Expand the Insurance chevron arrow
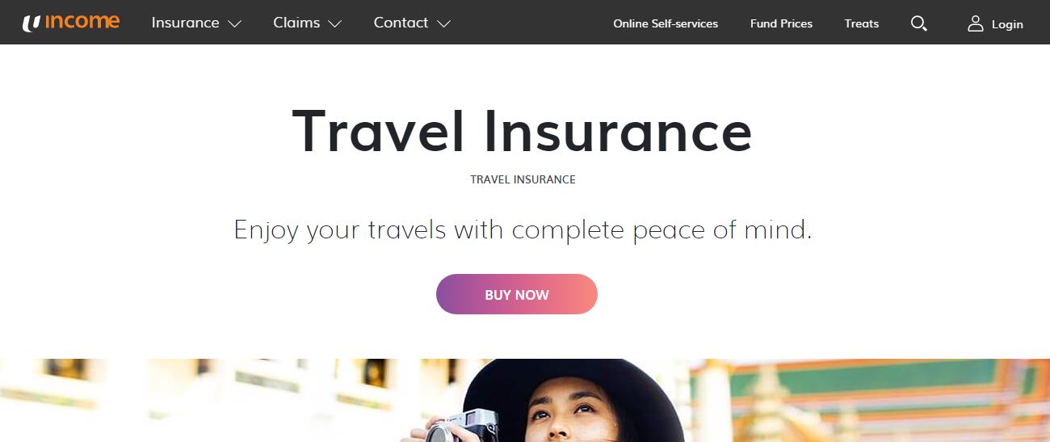The image size is (1050, 442). (235, 24)
